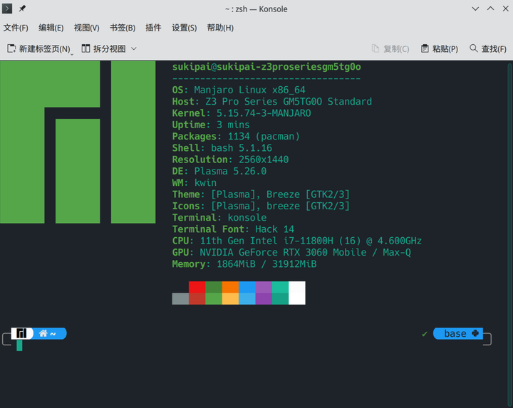Click the bright red palette block
The width and height of the screenshot is (513, 408).
197,287
